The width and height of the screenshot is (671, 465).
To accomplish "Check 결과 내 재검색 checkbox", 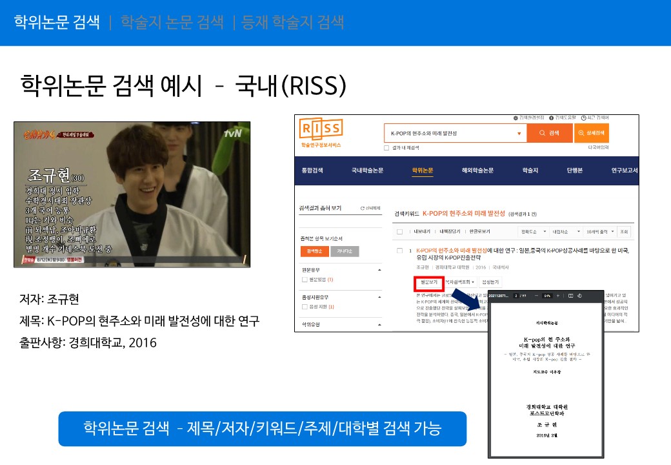I will (x=386, y=148).
